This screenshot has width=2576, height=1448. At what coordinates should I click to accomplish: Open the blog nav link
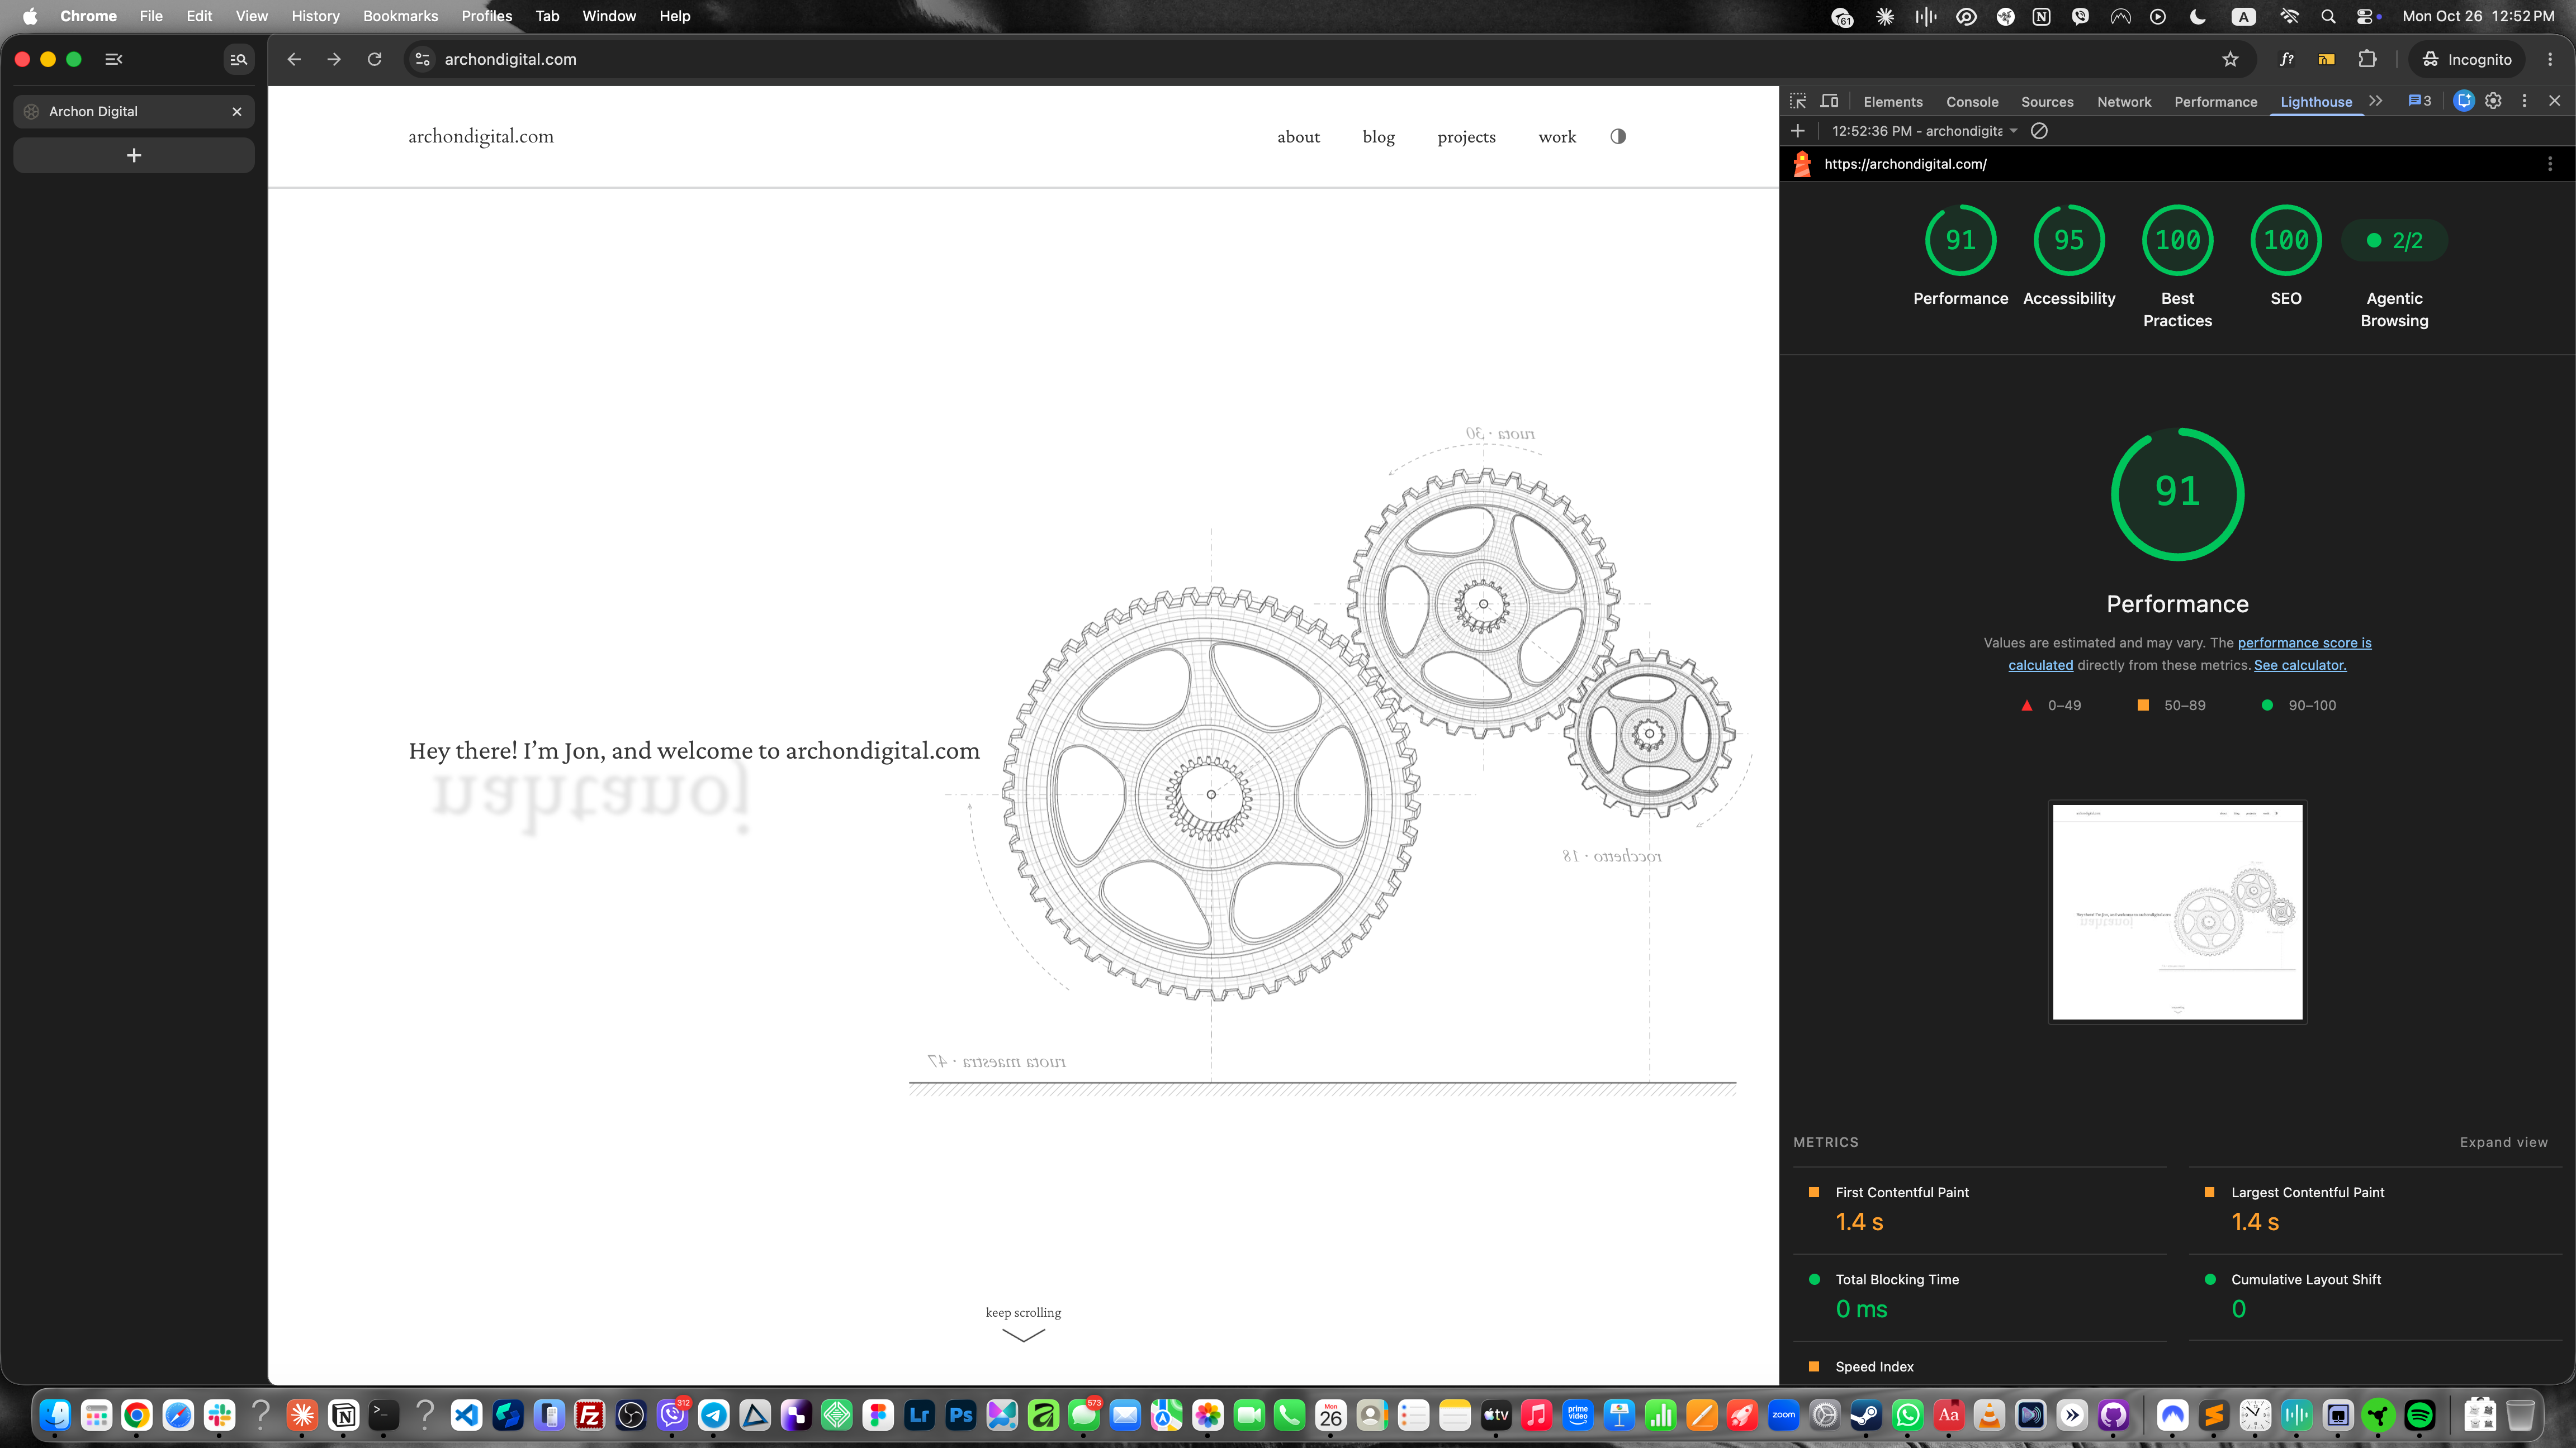pyautogui.click(x=1378, y=137)
